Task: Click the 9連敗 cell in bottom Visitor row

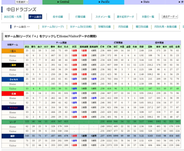Action: pos(94,145)
